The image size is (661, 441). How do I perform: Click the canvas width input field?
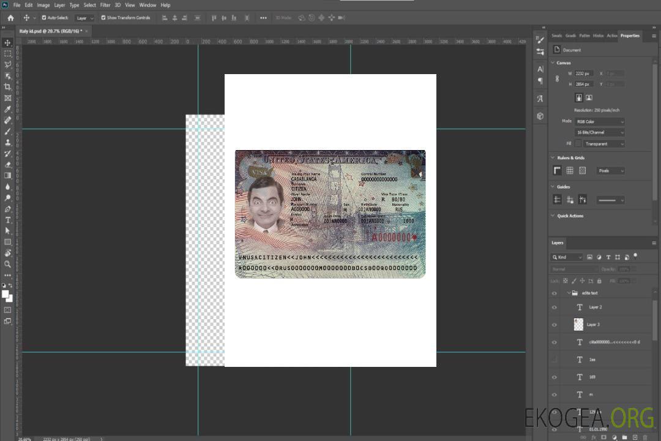click(583, 73)
